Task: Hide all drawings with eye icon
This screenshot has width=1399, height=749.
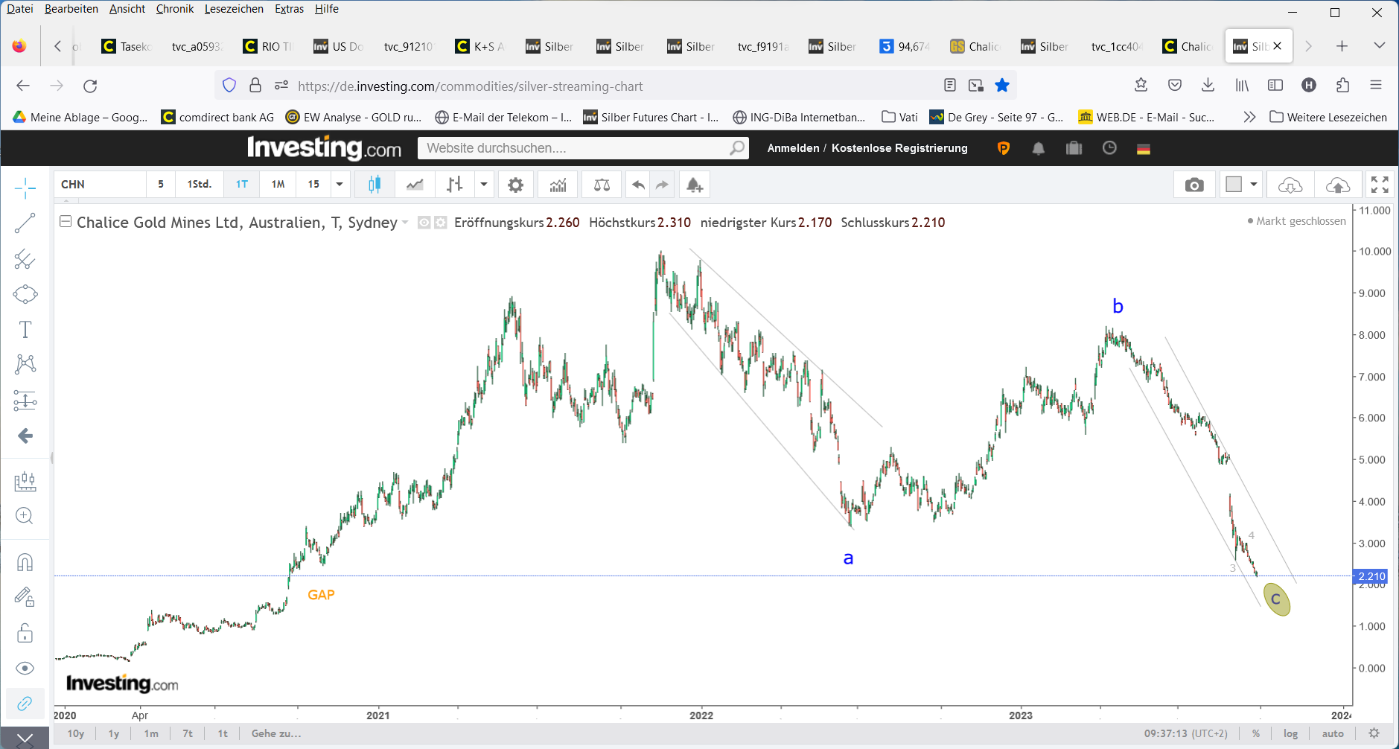Action: click(x=25, y=668)
